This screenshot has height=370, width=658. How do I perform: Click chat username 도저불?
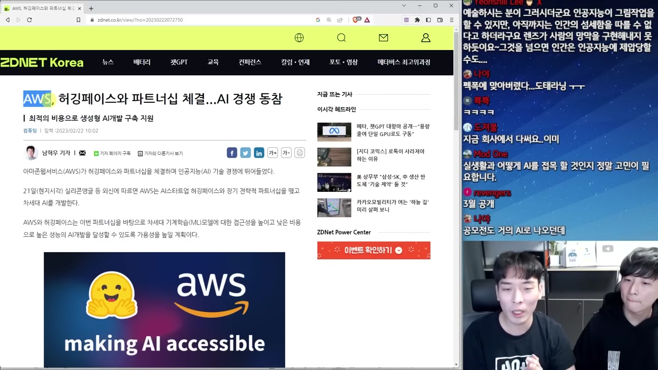tap(485, 127)
